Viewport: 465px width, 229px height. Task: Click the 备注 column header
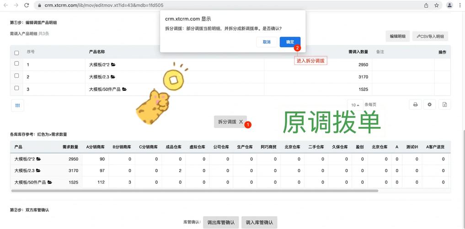pyautogui.click(x=380, y=52)
